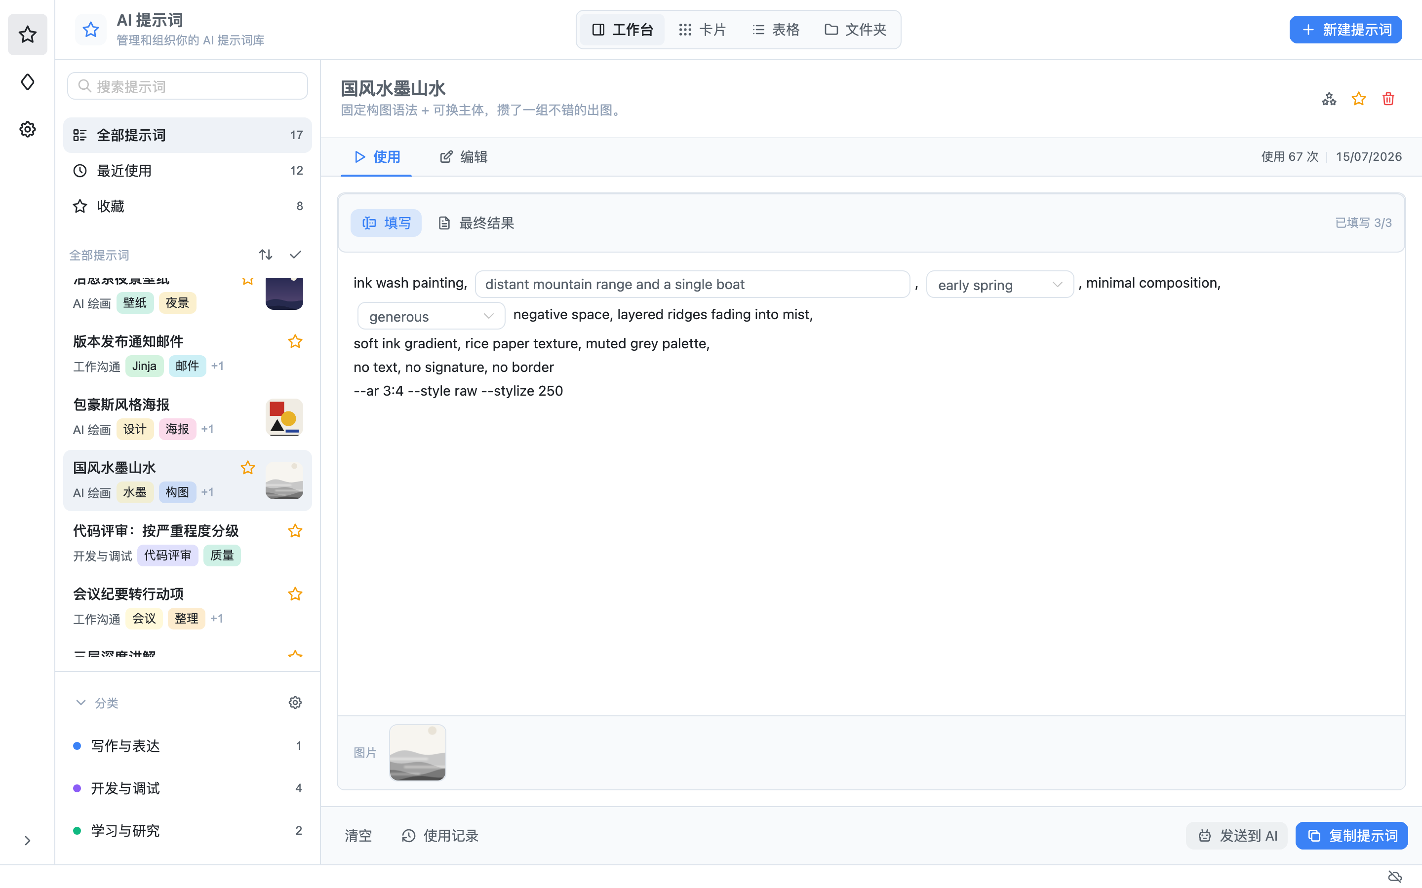Expand the left rail with chevron arrow

(x=27, y=841)
